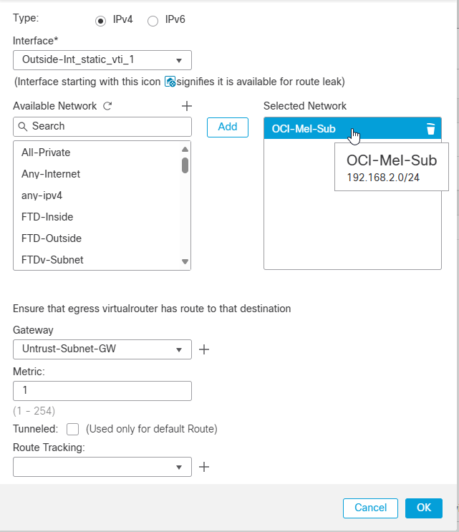
Task: Select All-Private in Available Network list
Action: (46, 153)
